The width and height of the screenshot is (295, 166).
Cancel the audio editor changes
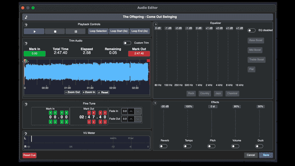tap(251, 155)
